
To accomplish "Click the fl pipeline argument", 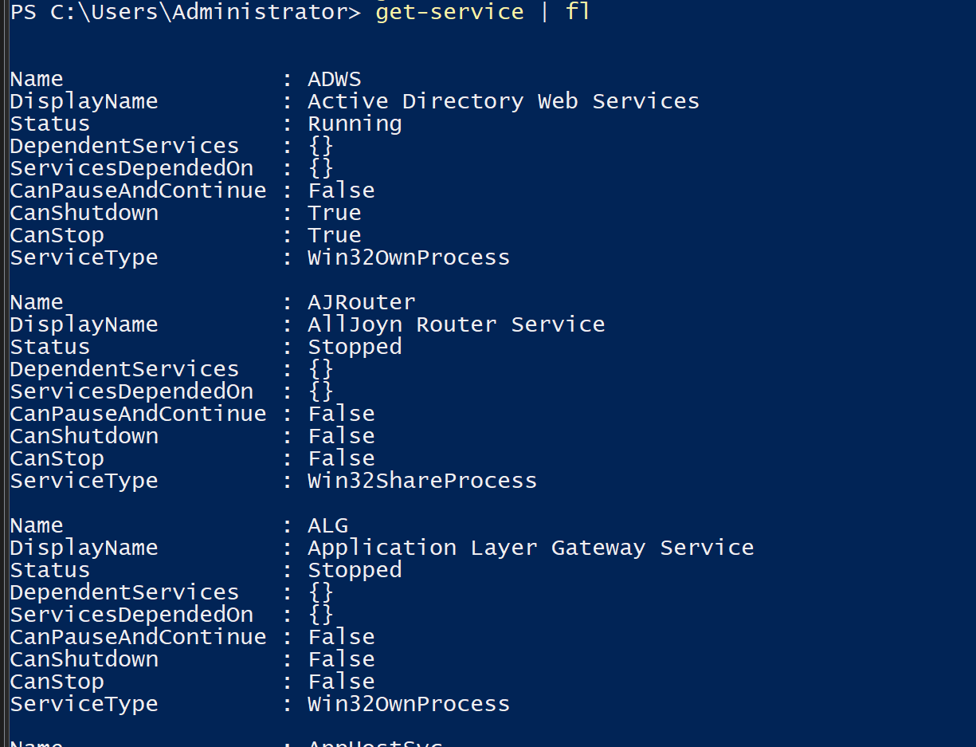I will 577,12.
